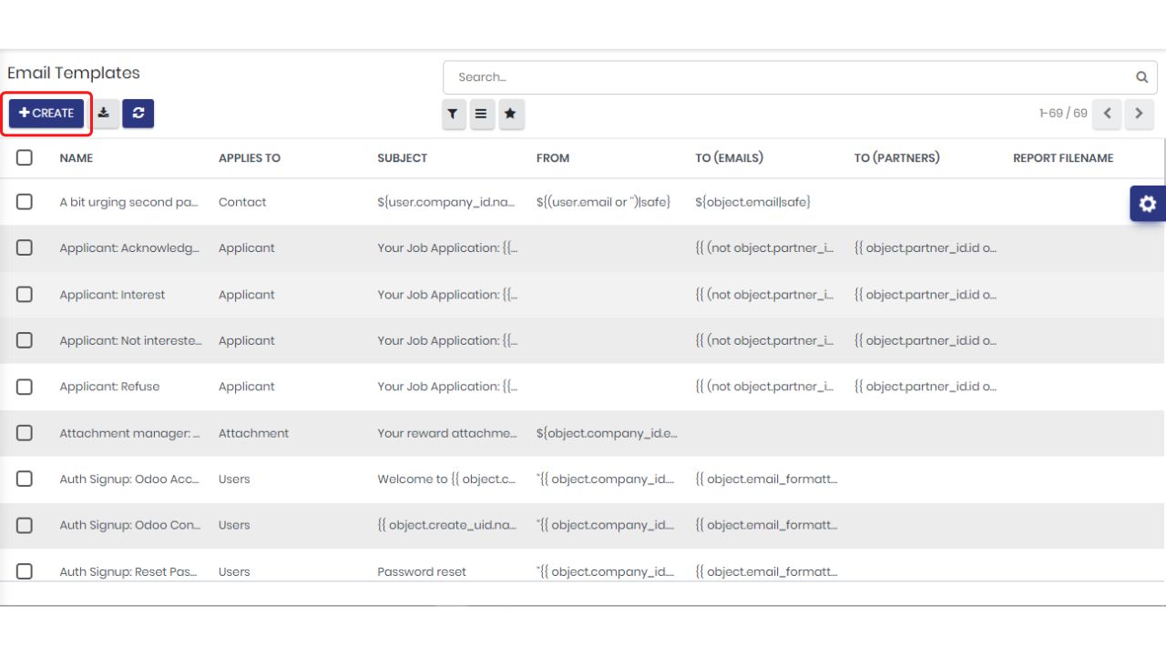
Task: Check the 'A bit urging second pa...' row checkbox
Action: pyautogui.click(x=25, y=202)
